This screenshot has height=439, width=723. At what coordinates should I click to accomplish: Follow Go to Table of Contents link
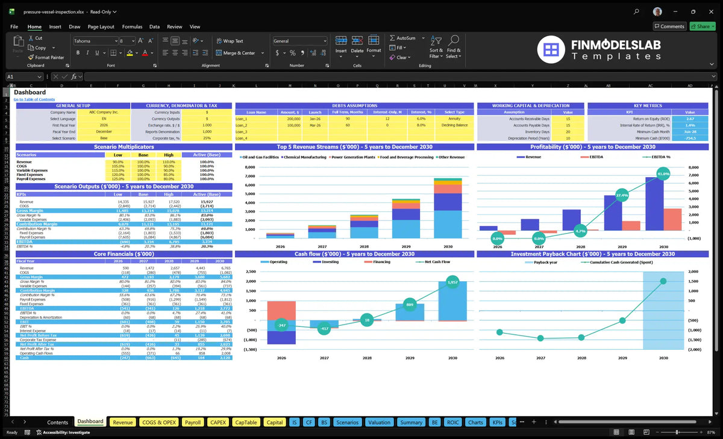tap(34, 99)
